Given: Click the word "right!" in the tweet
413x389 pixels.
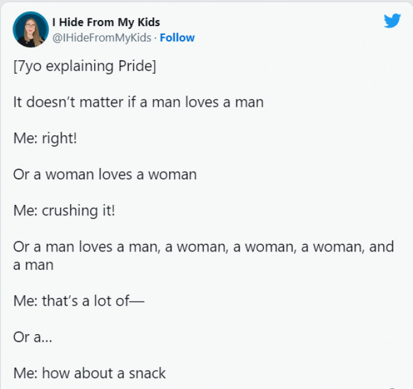Looking at the screenshot, I should click(x=60, y=138).
